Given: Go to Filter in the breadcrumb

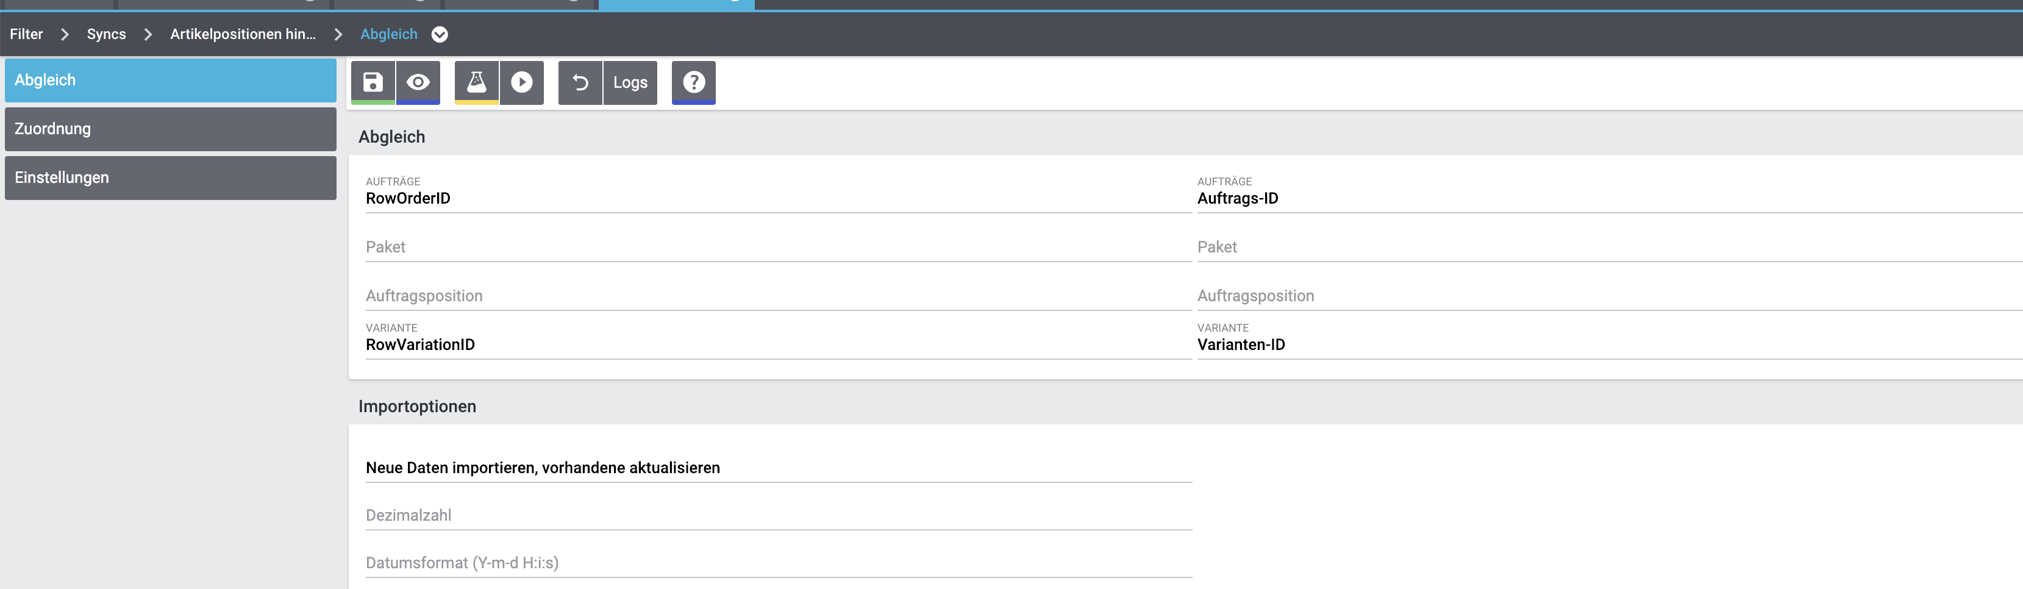Looking at the screenshot, I should 26,35.
